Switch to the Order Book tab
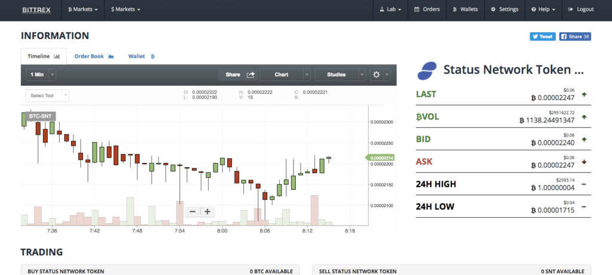This screenshot has width=612, height=275. click(94, 56)
